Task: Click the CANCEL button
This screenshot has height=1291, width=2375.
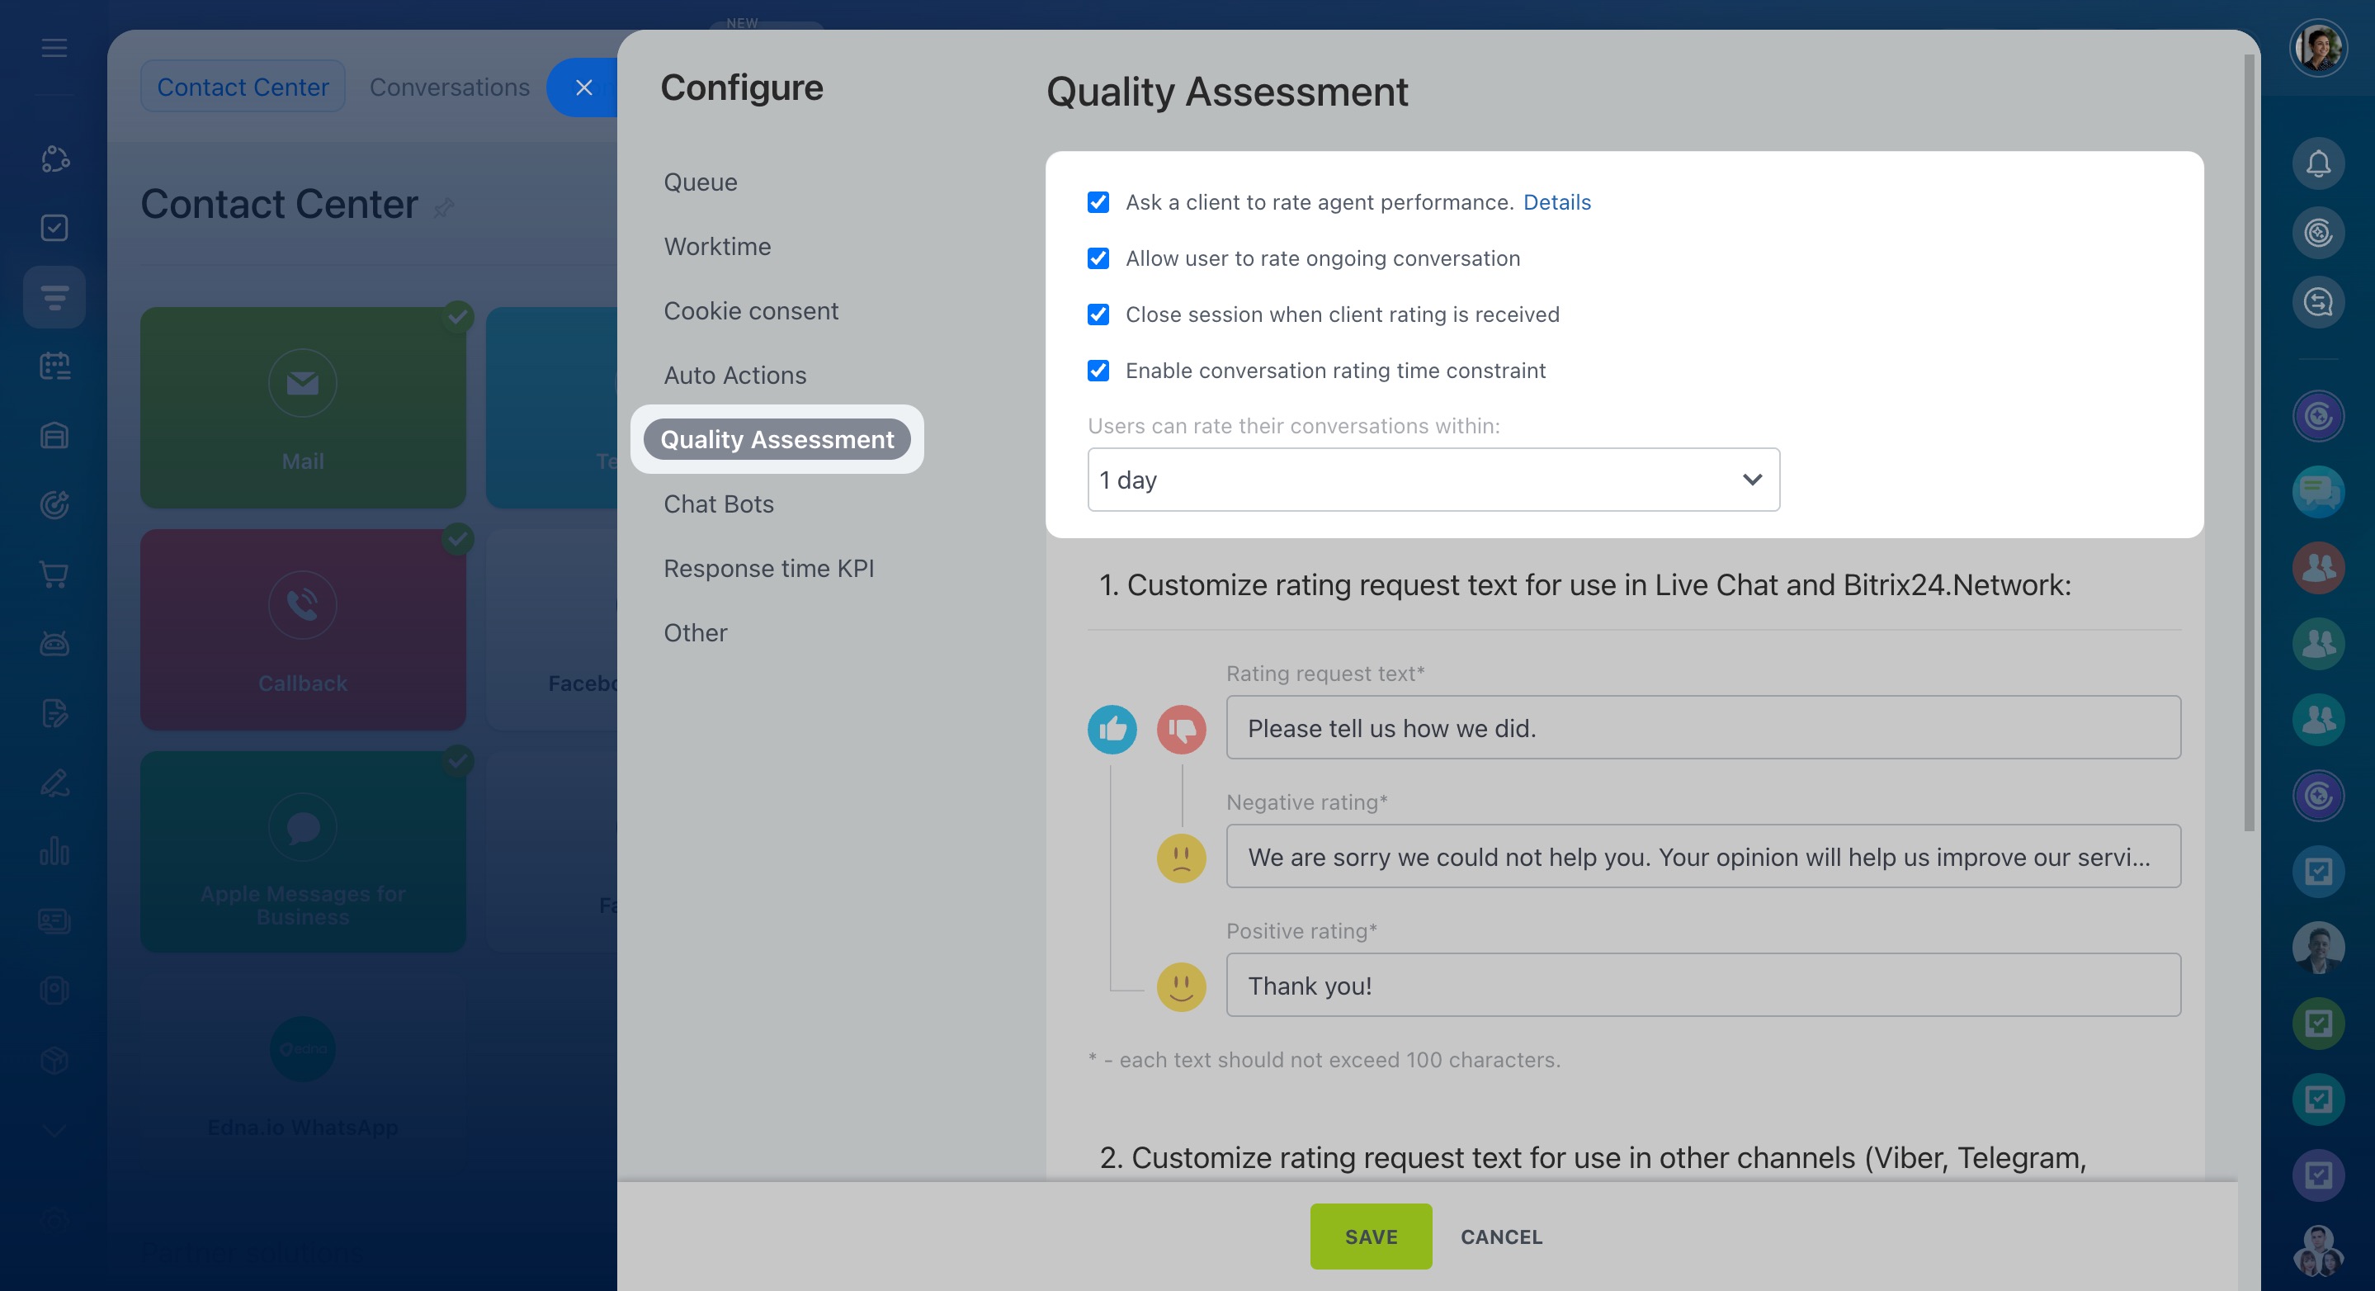Action: (x=1501, y=1237)
